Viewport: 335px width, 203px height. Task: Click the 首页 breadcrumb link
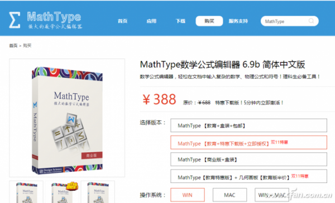pyautogui.click(x=13, y=46)
